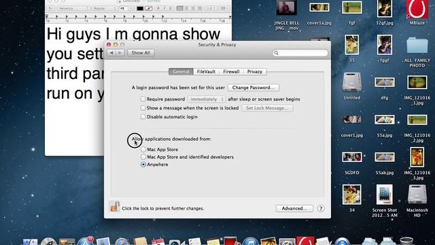435x245 pixels.
Task: Open the Regular typeface dropdown
Action: (x=105, y=8)
